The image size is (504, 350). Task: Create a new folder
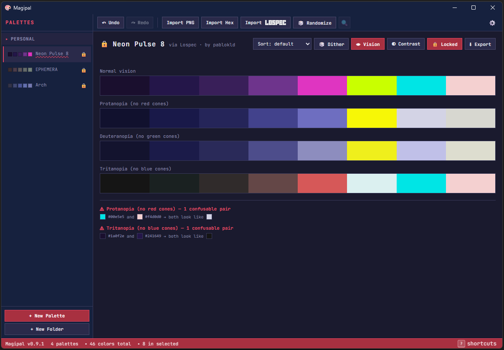click(47, 329)
